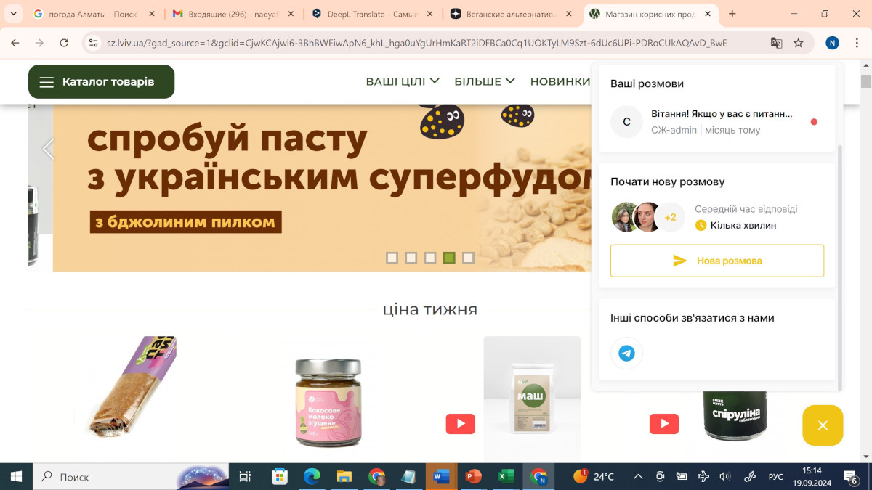Close the chat widget with yellow X button

[x=823, y=425]
